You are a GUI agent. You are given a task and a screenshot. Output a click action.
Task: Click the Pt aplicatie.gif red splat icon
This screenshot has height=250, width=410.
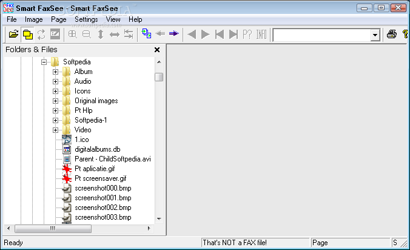tap(67, 169)
